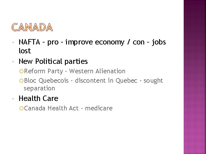Click the "Western Alienation" text
Viewport: 206px width, 154px height.
pyautogui.click(x=97, y=71)
